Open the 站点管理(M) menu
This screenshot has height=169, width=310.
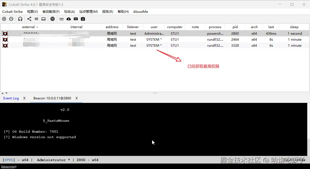89,12
